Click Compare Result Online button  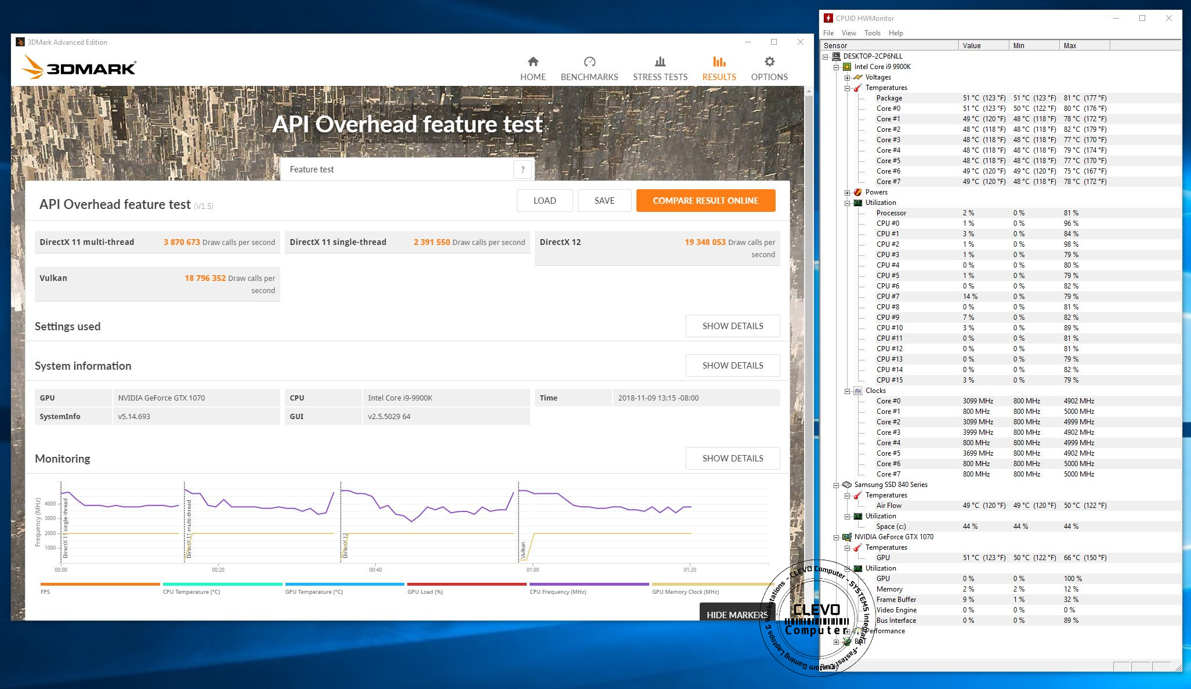click(x=705, y=201)
